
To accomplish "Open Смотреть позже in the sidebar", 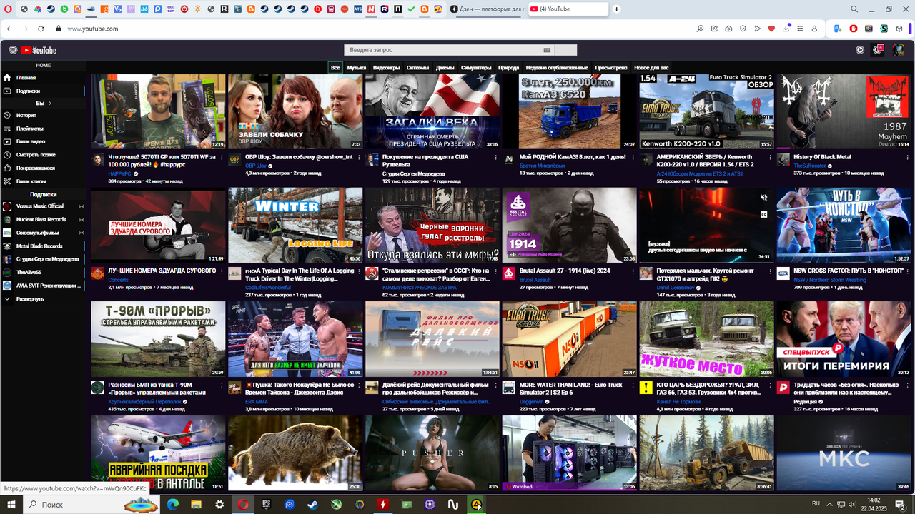I will [43, 155].
